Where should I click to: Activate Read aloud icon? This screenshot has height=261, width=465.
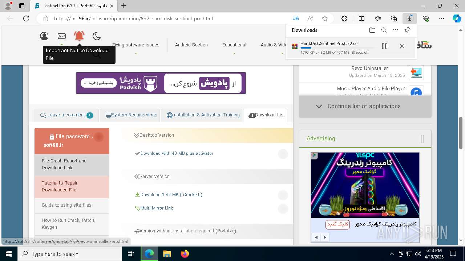[310, 18]
